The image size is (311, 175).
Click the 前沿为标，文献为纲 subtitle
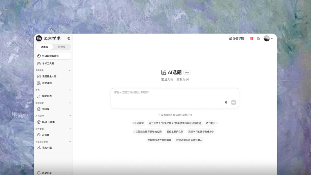[x=175, y=79]
